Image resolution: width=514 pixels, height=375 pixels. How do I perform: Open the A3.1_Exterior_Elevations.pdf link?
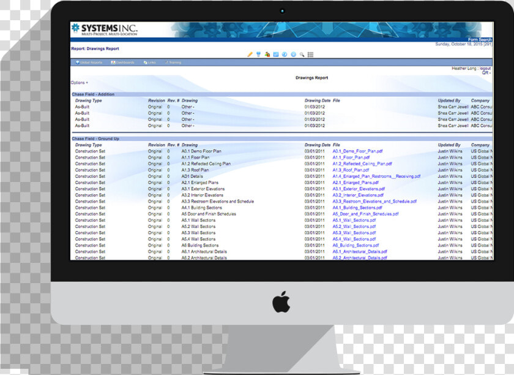point(359,189)
